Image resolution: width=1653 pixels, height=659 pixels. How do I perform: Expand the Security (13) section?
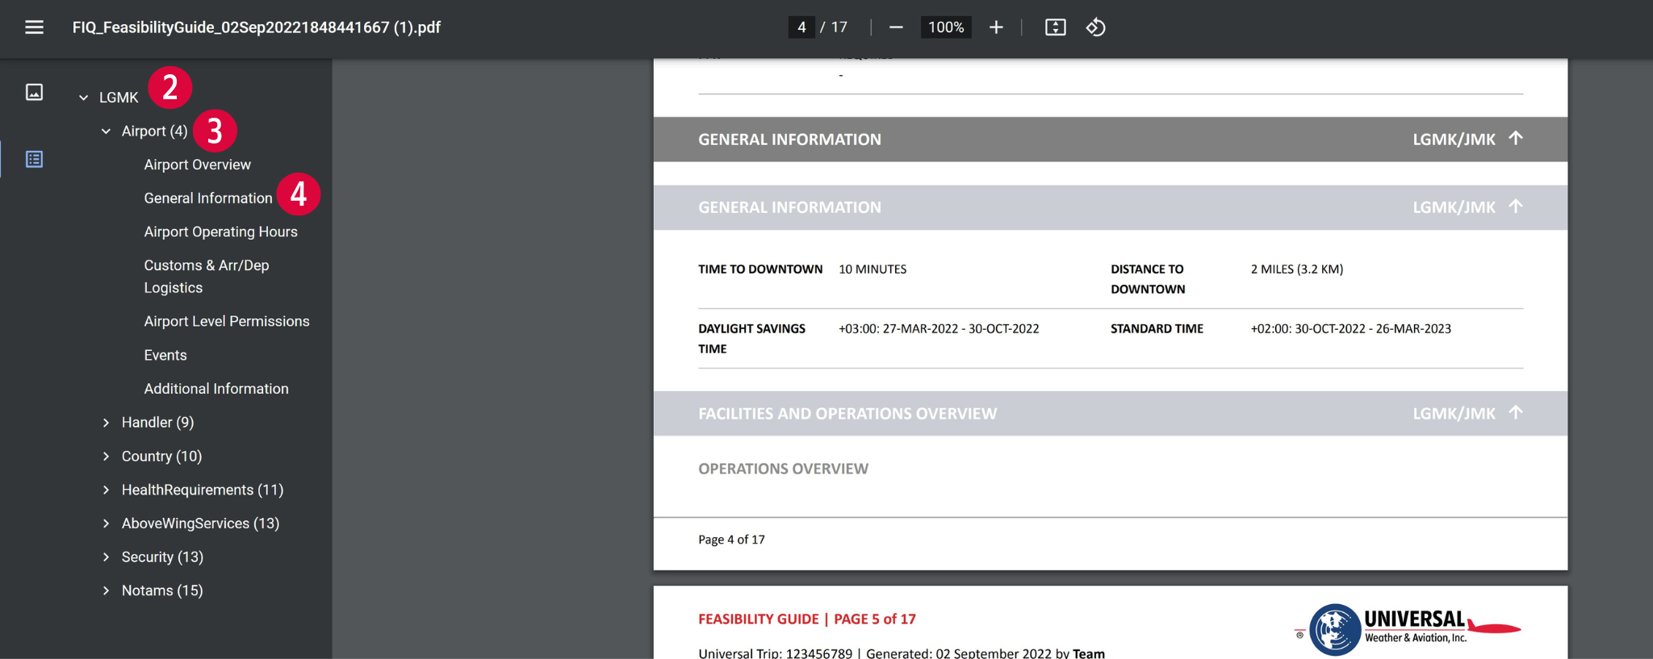click(106, 557)
